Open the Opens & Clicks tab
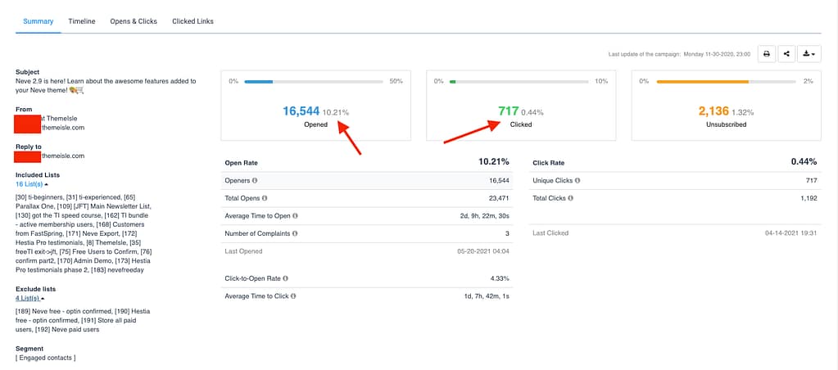Screen dimensions: 838x370 tap(134, 21)
